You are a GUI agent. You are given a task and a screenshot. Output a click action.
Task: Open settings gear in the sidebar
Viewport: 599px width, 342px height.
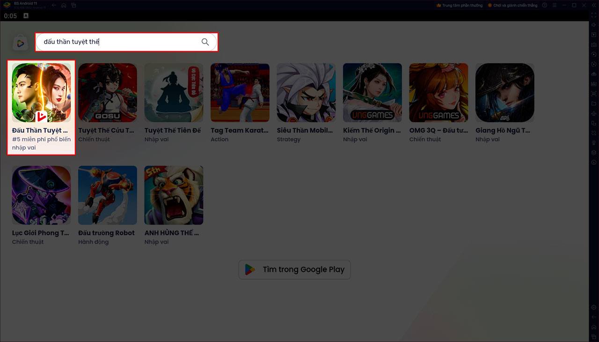(x=594, y=307)
